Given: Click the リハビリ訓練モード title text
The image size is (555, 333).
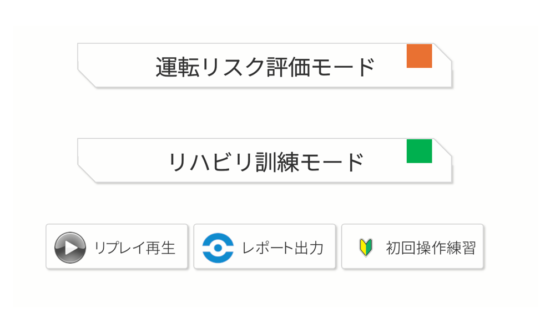Looking at the screenshot, I should click(265, 162).
